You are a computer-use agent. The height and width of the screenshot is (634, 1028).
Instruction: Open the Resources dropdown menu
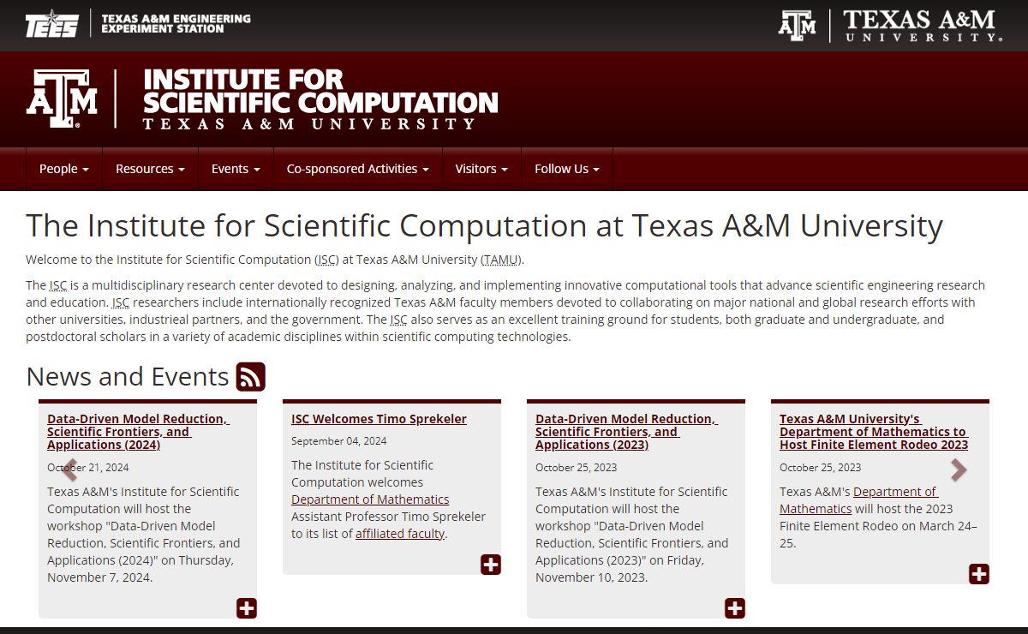[x=150, y=169]
